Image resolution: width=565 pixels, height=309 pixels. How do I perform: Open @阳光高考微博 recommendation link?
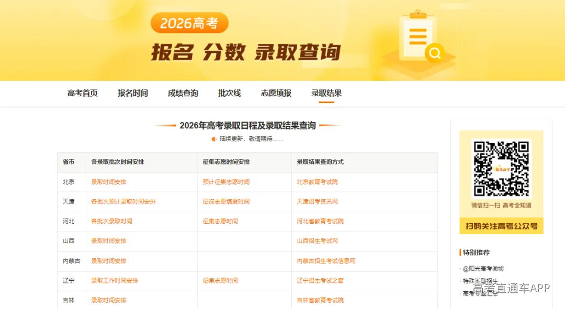(483, 269)
